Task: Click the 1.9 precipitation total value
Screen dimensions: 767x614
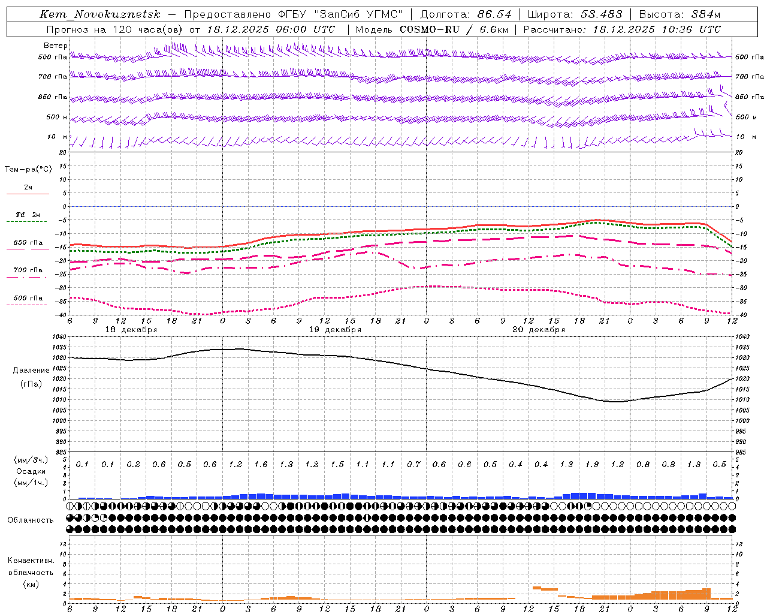Action: coord(592,465)
